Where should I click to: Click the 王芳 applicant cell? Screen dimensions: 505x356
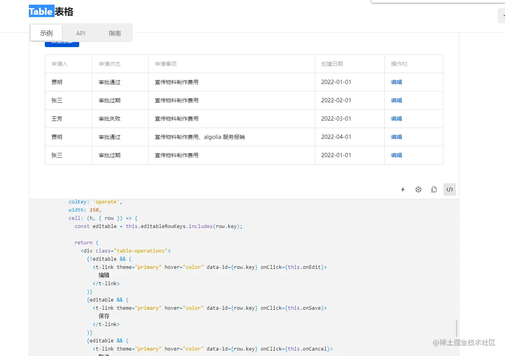pyautogui.click(x=69, y=119)
